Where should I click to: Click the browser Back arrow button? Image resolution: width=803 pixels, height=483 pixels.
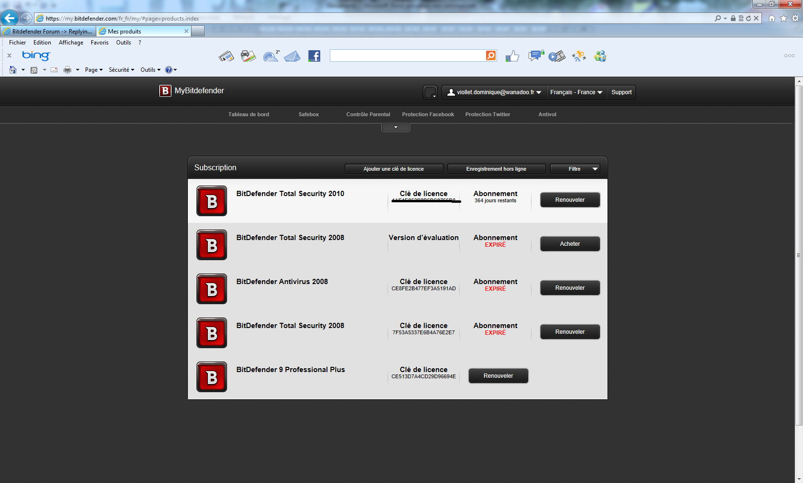10,18
